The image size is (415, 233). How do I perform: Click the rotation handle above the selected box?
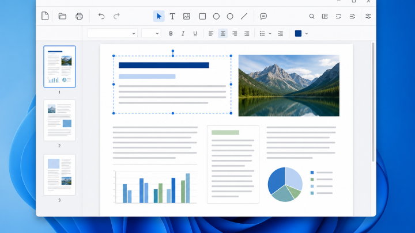point(173,51)
